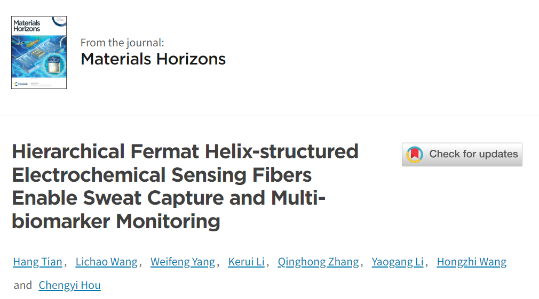Click the Chengyi Hou author link
The height and width of the screenshot is (299, 539).
tap(69, 285)
